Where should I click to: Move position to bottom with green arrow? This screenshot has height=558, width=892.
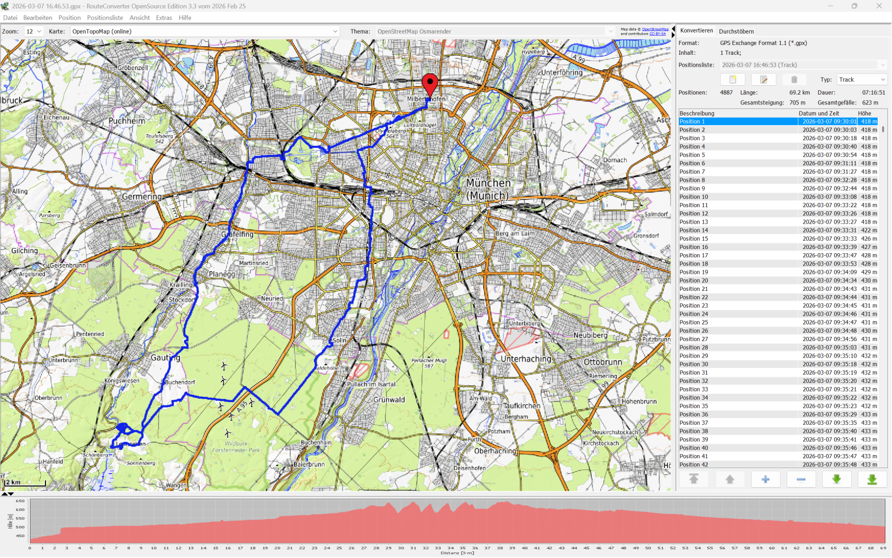pyautogui.click(x=872, y=479)
